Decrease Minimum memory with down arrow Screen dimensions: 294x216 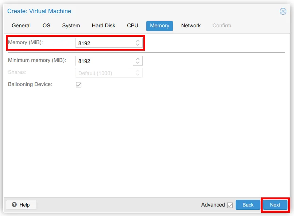(138, 63)
